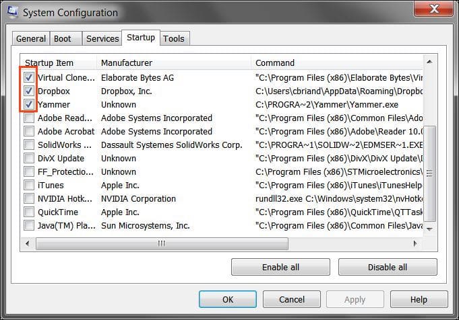Check the SolidWorks startup item box
The width and height of the screenshot is (459, 320).
(29, 145)
